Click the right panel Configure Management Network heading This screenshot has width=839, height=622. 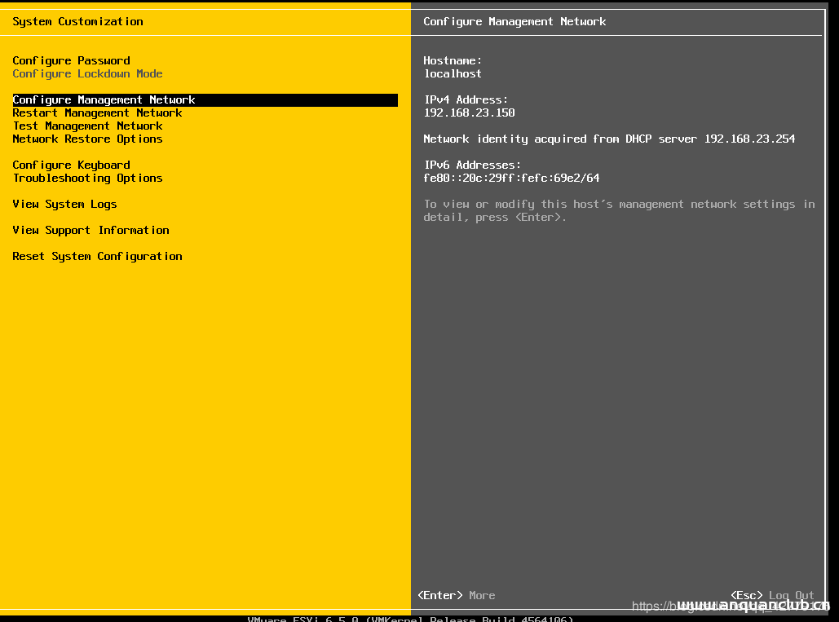514,21
